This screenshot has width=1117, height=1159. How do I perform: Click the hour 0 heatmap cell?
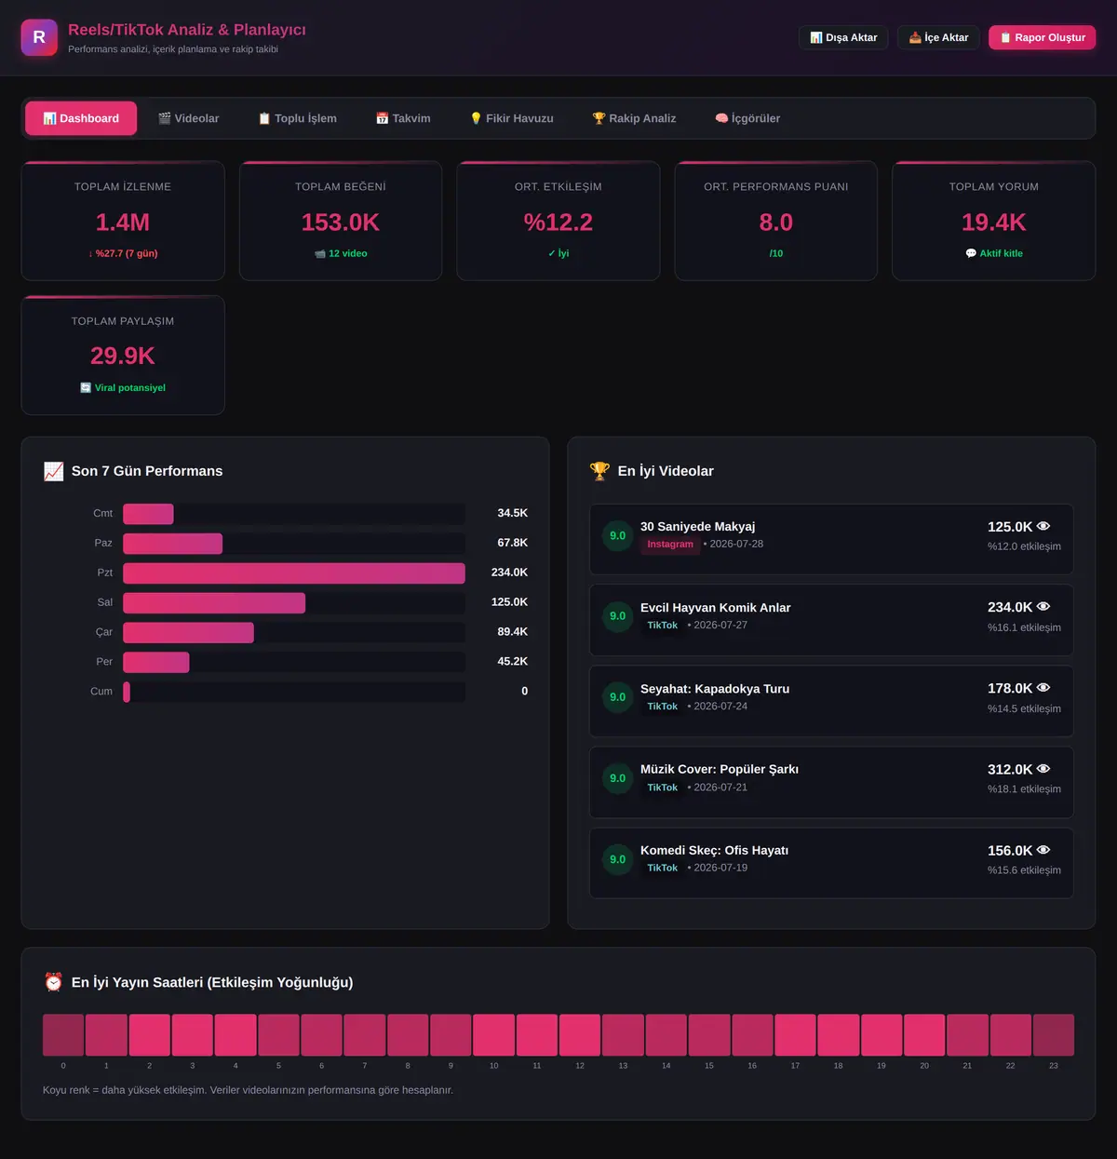63,1035
